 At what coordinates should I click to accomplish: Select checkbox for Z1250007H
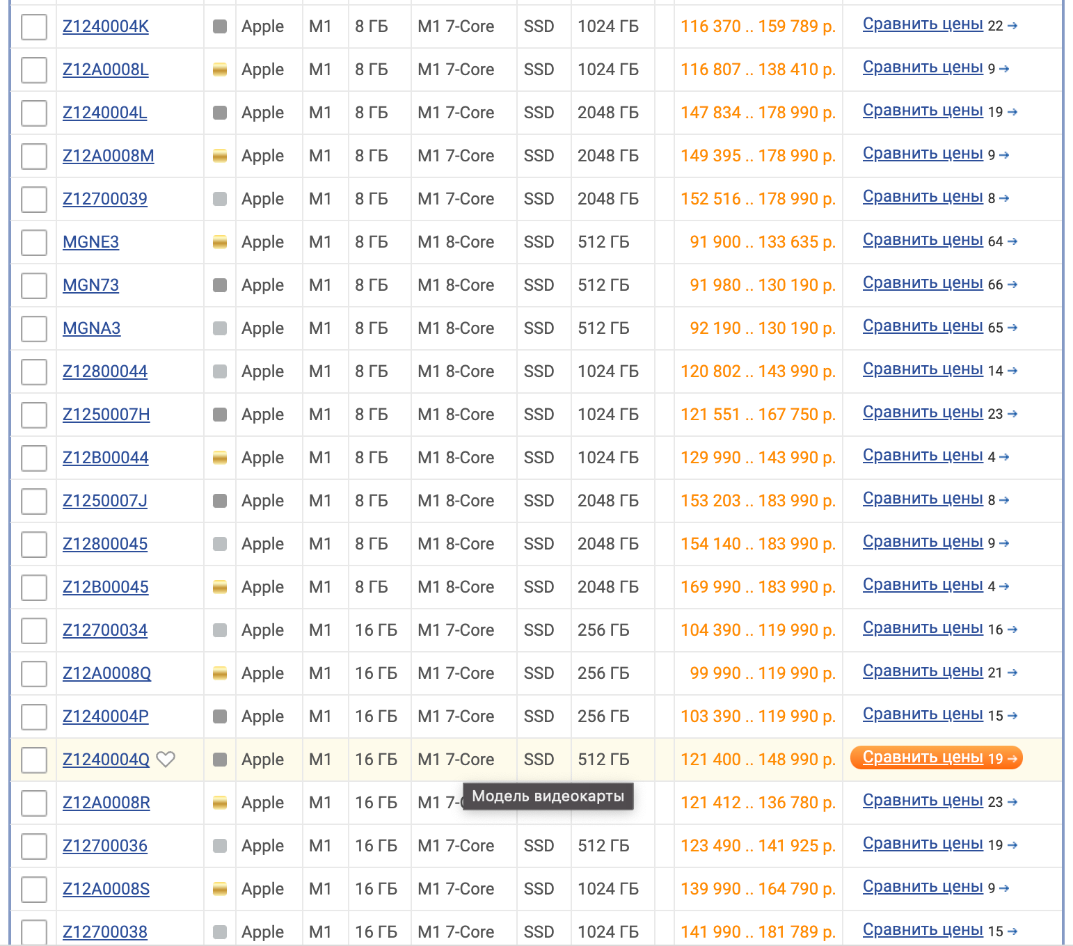point(34,415)
